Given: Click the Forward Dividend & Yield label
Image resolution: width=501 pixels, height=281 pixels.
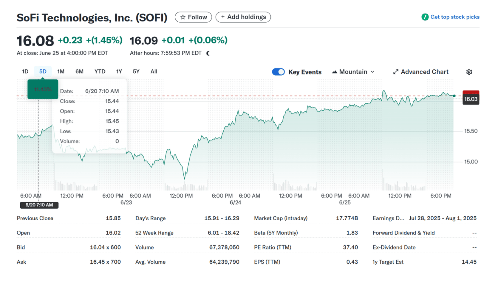Looking at the screenshot, I should 403,233.
